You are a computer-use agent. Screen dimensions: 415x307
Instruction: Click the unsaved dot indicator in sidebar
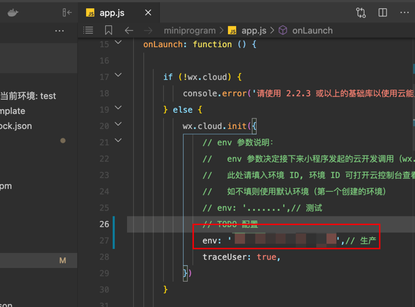tap(63, 141)
